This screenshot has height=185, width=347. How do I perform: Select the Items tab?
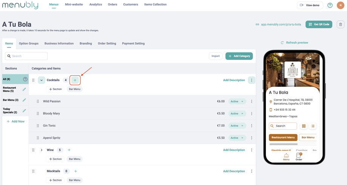[9, 44]
